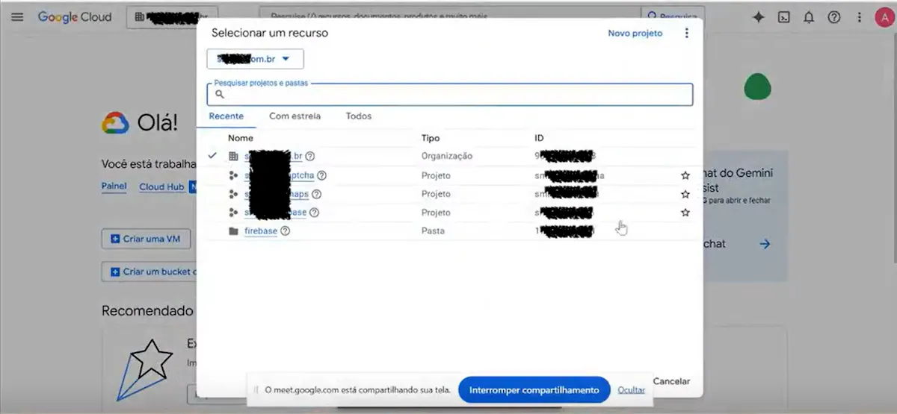Click the Tipo column header
The height and width of the screenshot is (414, 897).
pos(431,138)
